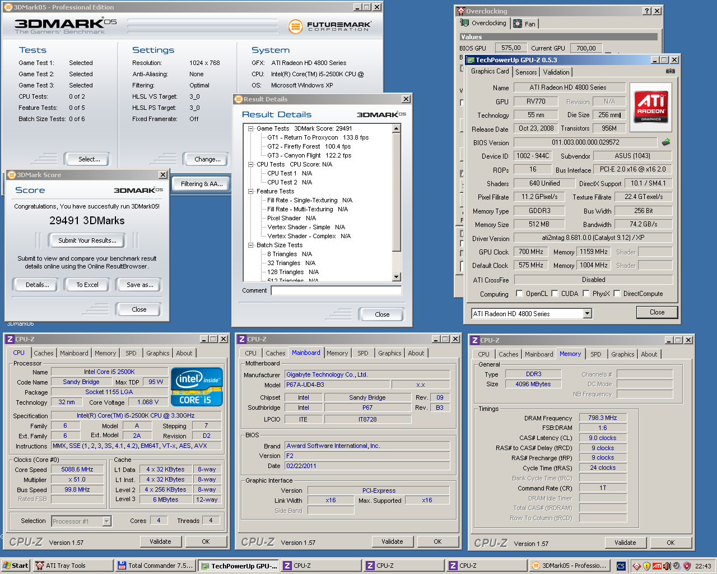
Task: Click the CS language indicator on taskbar
Action: pyautogui.click(x=621, y=566)
